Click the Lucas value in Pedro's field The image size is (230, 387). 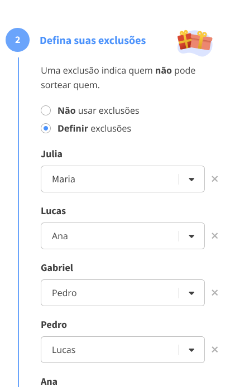coord(64,350)
